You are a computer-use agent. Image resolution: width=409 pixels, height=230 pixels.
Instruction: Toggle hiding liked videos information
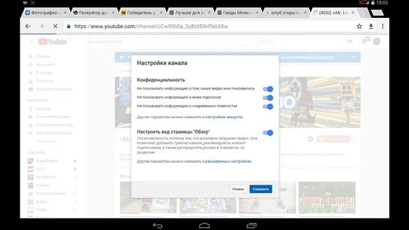coord(268,89)
